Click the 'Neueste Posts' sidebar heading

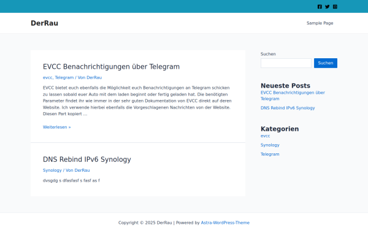(285, 86)
